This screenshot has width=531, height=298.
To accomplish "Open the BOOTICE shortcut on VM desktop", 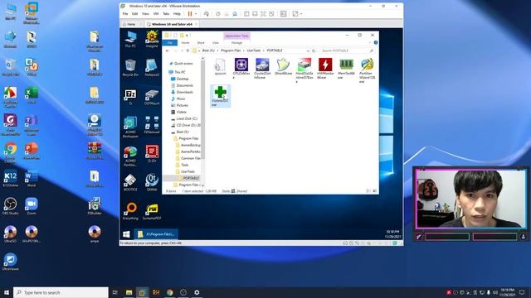I will 130,183.
